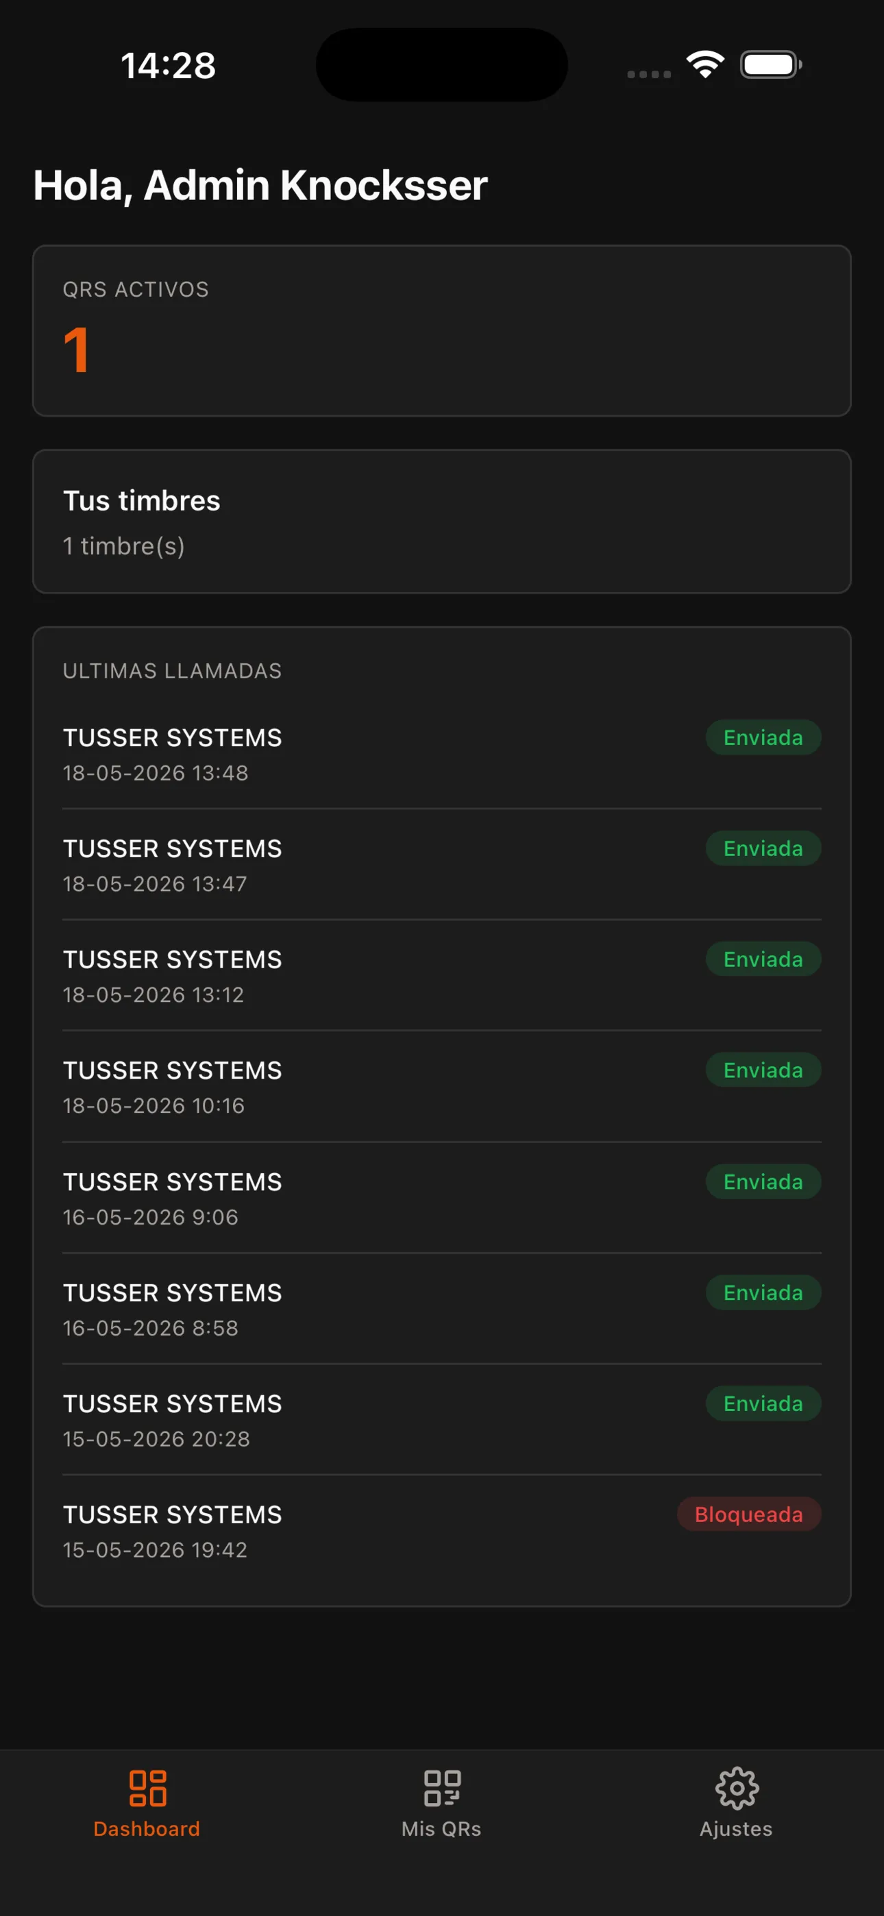The height and width of the screenshot is (1916, 884).
Task: Open the call from 18-05-2026 13:12
Action: pos(442,976)
